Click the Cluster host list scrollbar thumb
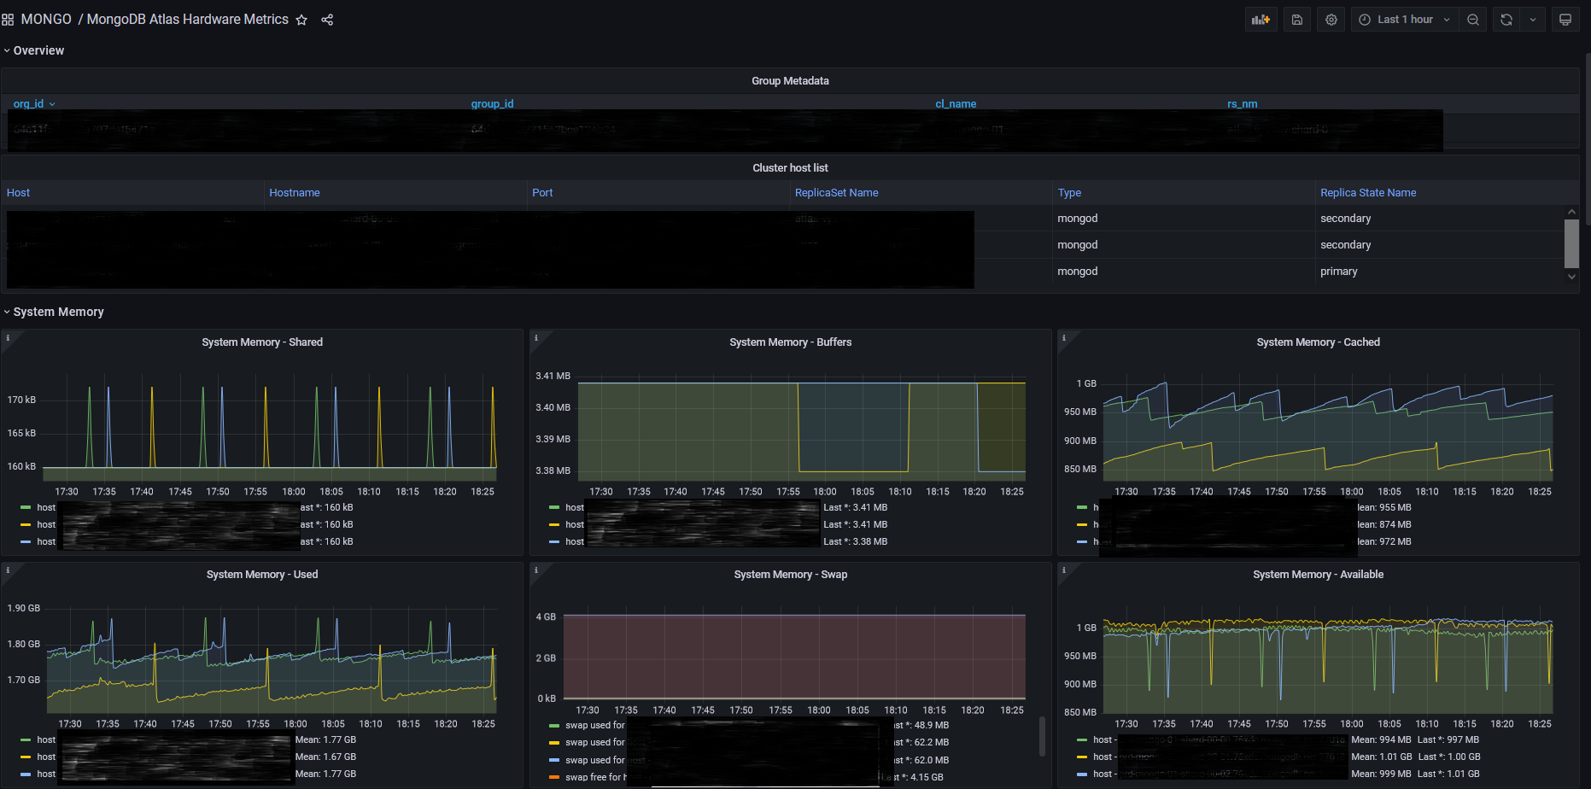Screen dimensions: 1591x789 [1571, 243]
